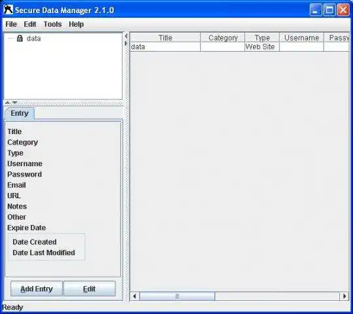Click the lock icon beside data

[x=20, y=39]
